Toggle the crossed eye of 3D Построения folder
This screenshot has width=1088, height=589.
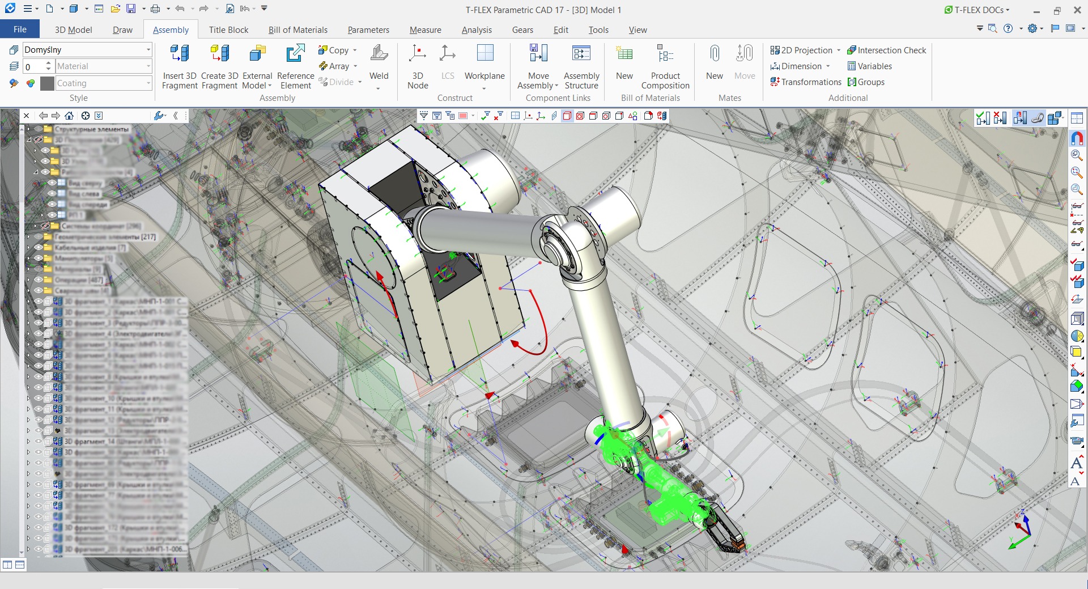(x=39, y=139)
